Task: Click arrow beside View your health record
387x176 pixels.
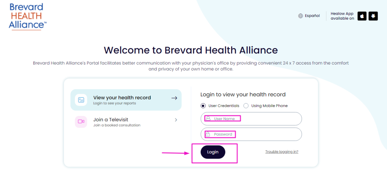Action: coord(174,98)
